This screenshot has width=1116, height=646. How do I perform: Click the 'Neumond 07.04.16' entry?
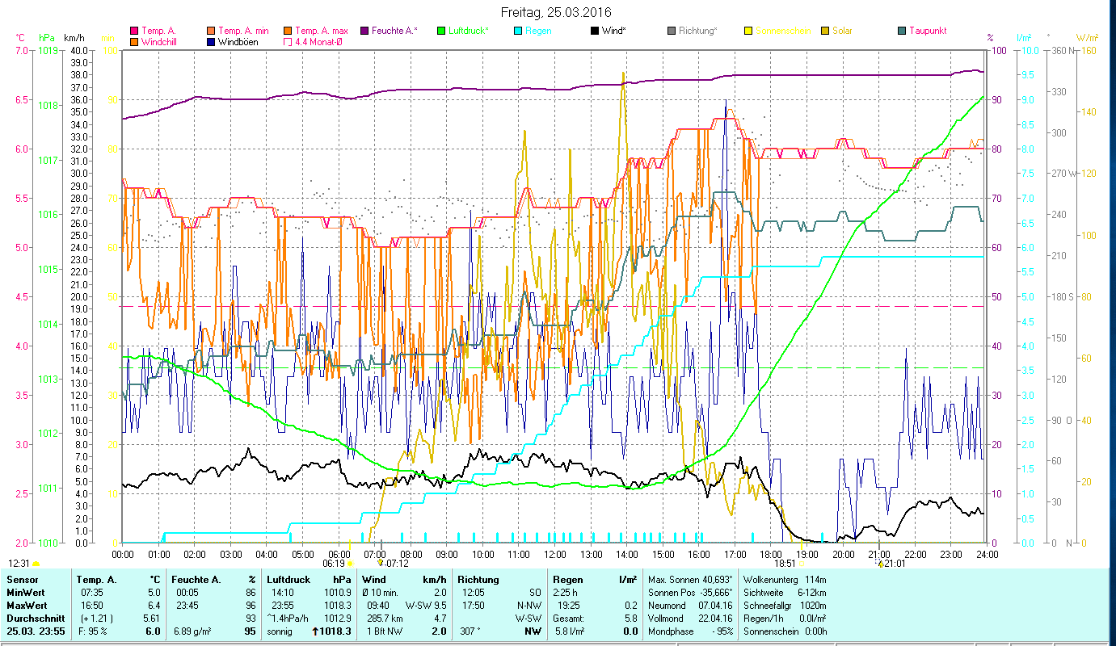click(x=691, y=606)
